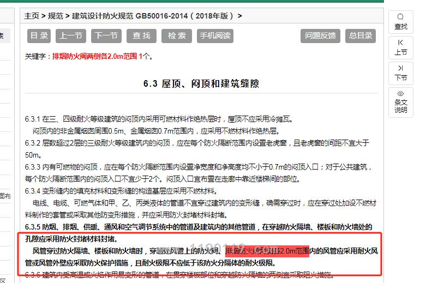Click the heading 6.3 屋顶、闷顶和建筑缝隙
This screenshot has width=426, height=283.
201,84
